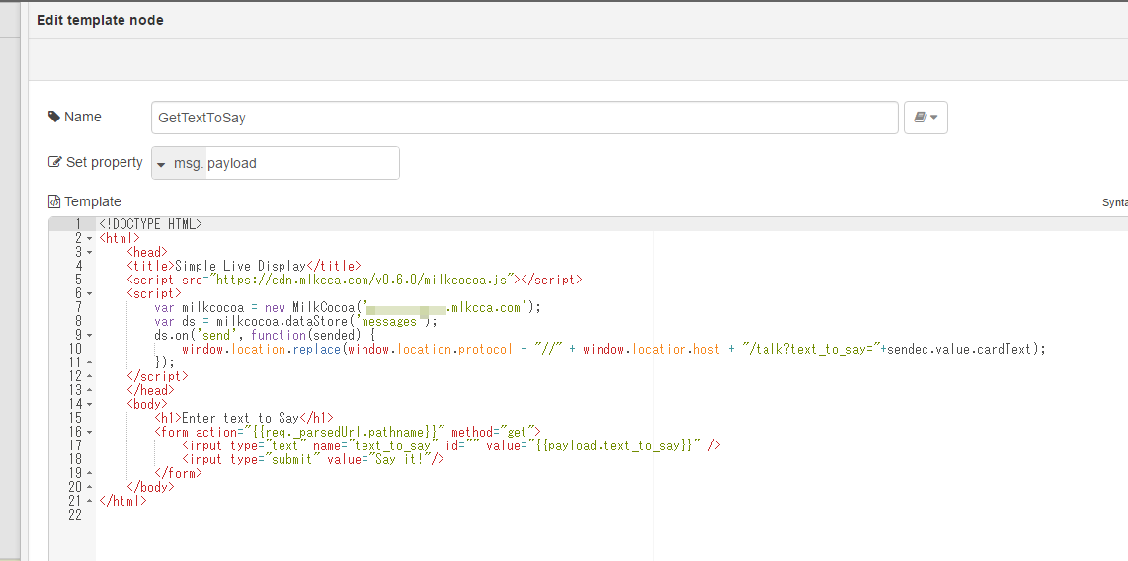The width and height of the screenshot is (1128, 561).
Task: Click the Edit template node header
Action: click(x=100, y=20)
